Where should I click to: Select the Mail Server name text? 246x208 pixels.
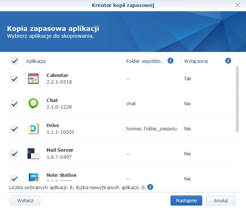click(60, 150)
